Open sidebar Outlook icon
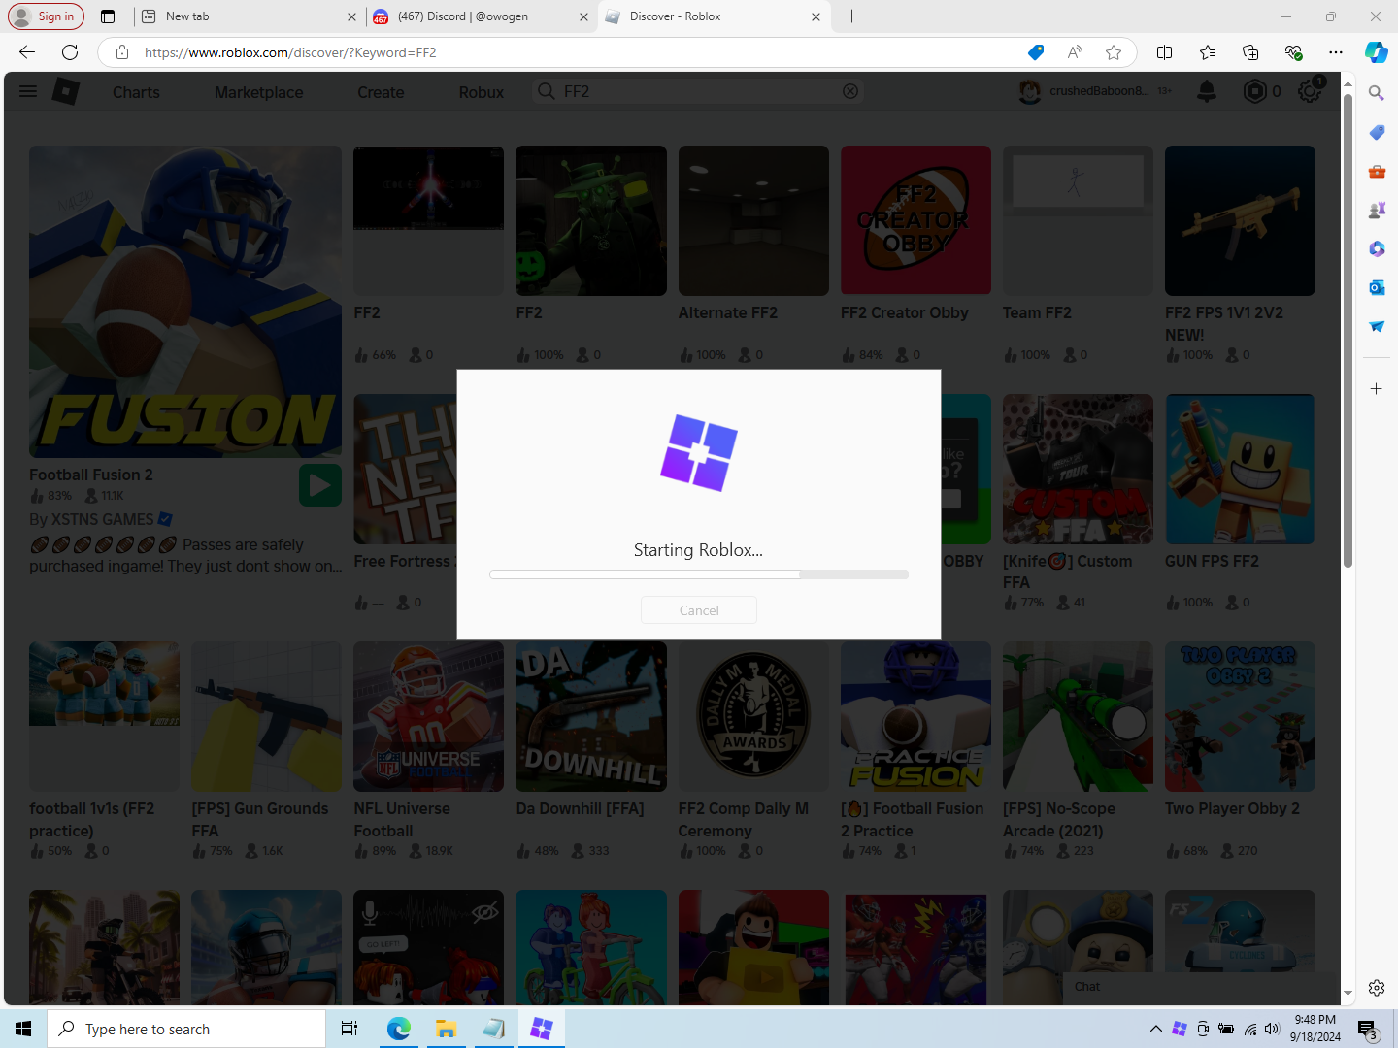 click(x=1377, y=287)
